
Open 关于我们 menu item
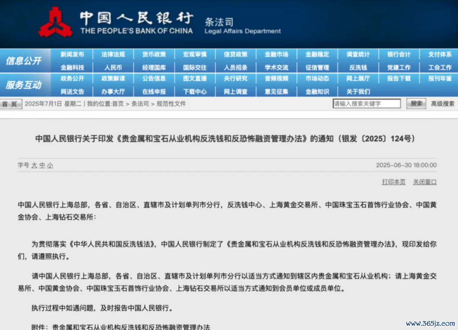[358, 92]
